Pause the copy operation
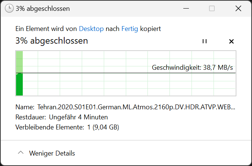Screen dimensions: 252x166 [205, 41]
